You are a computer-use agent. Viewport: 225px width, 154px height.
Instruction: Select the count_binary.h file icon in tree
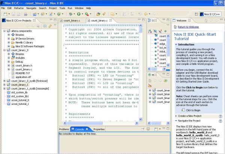(x=13, y=66)
